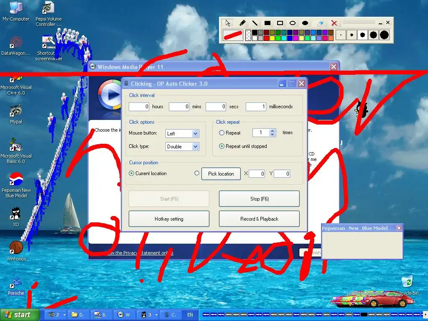Image resolution: width=428 pixels, height=321 pixels.
Task: Click the secs interval field
Action: (216, 107)
